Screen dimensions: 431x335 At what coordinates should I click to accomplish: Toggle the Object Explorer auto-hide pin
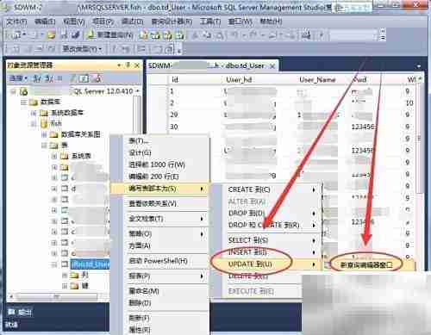128,65
